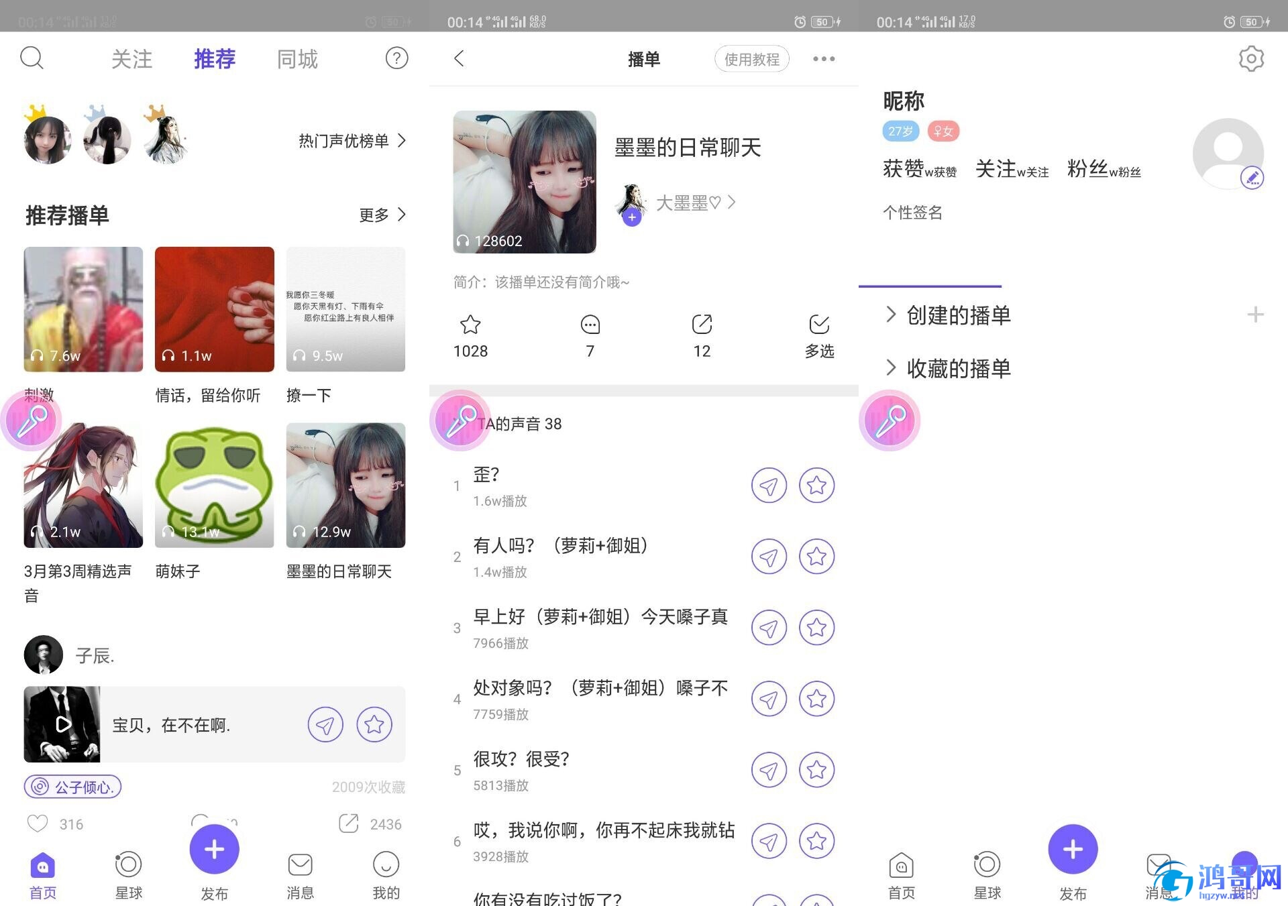
Task: Star the track 哎，我说你啊
Action: [816, 840]
